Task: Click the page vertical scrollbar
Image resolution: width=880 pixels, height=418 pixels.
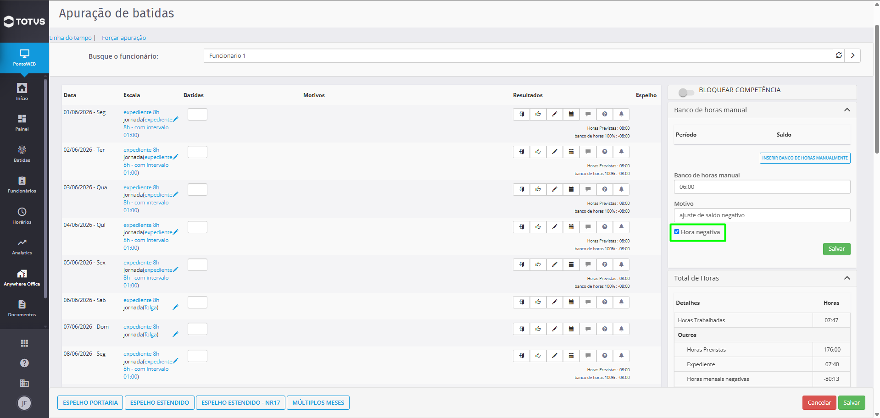Action: click(877, 89)
